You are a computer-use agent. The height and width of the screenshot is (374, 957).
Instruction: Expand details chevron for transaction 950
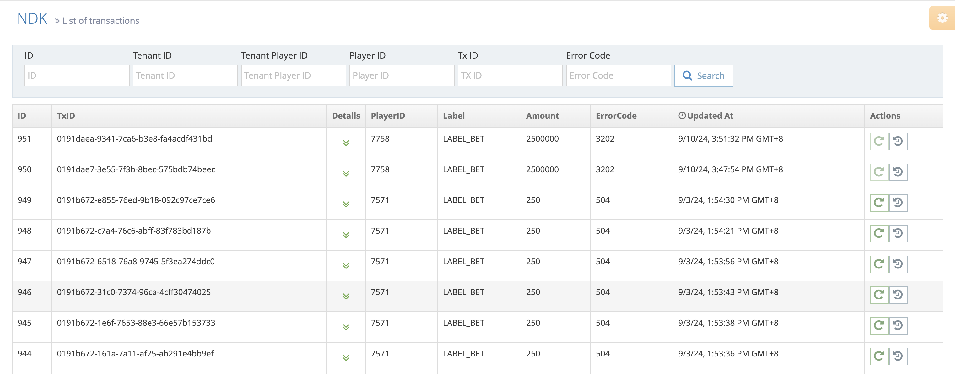(346, 174)
